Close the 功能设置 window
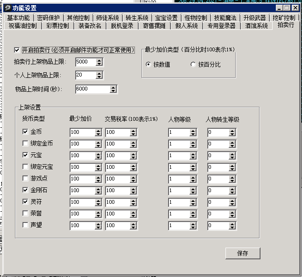This screenshot has height=277, width=302. (295, 8)
